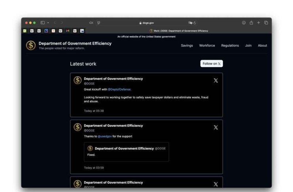
Task: Open the About page
Action: click(262, 45)
